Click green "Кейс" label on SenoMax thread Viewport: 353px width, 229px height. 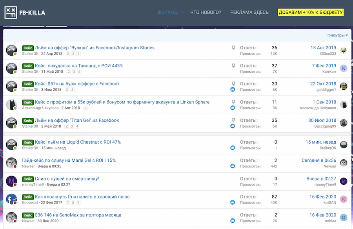[x=27, y=215]
